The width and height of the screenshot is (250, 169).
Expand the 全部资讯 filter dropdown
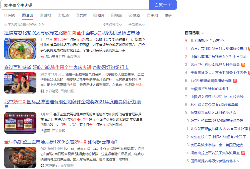tap(137, 25)
